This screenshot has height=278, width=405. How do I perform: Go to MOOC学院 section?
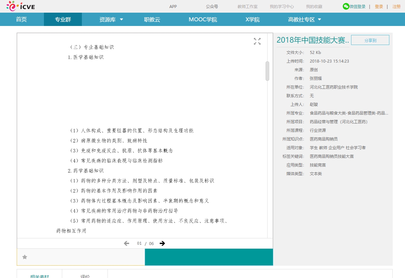(203, 19)
